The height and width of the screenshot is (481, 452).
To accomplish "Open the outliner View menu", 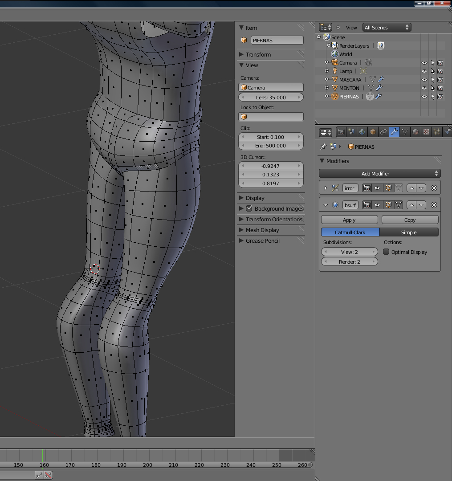I will [x=351, y=28].
